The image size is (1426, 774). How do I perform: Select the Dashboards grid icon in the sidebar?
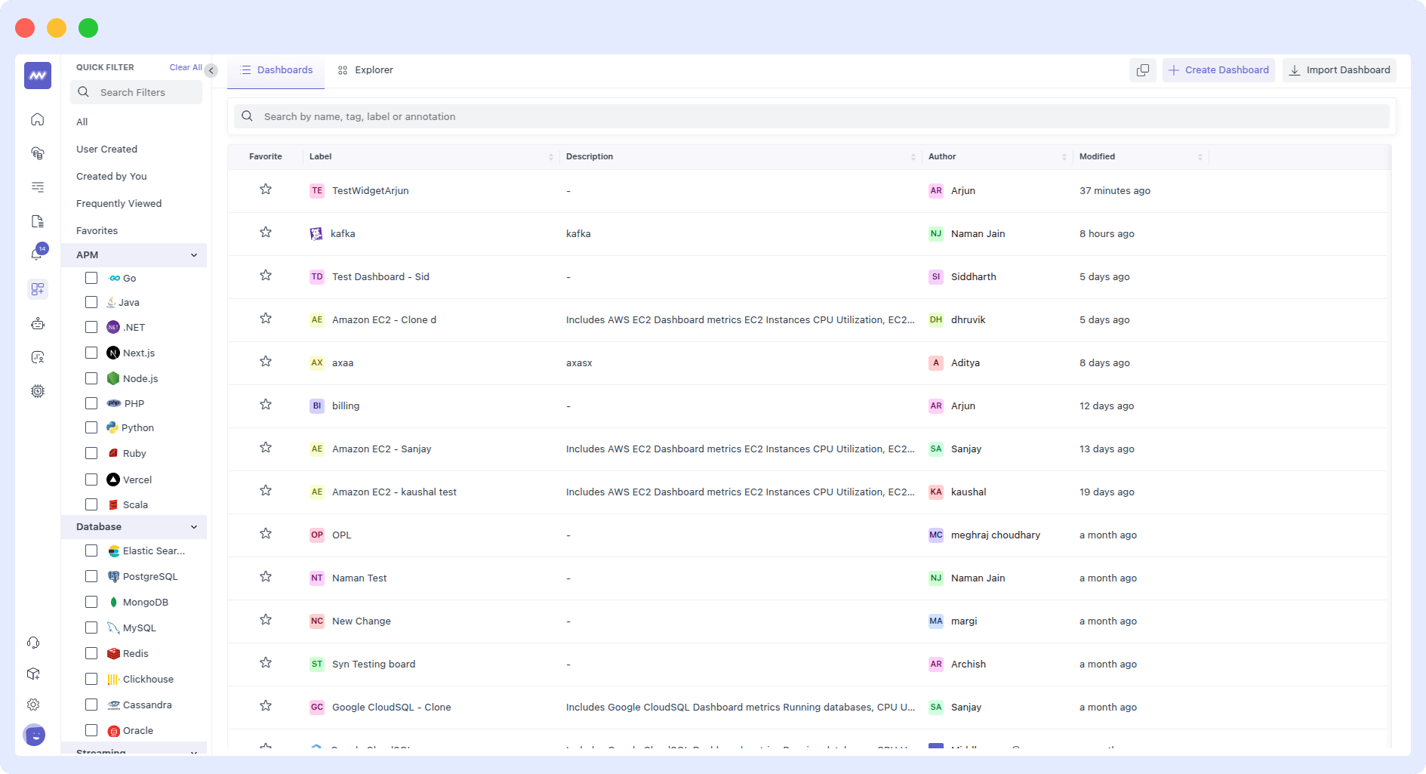tap(38, 289)
